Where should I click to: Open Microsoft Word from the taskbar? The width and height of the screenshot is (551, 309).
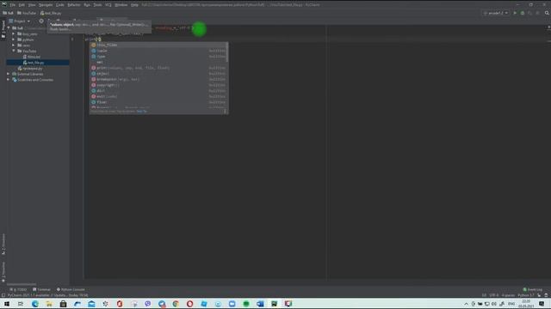(260, 303)
